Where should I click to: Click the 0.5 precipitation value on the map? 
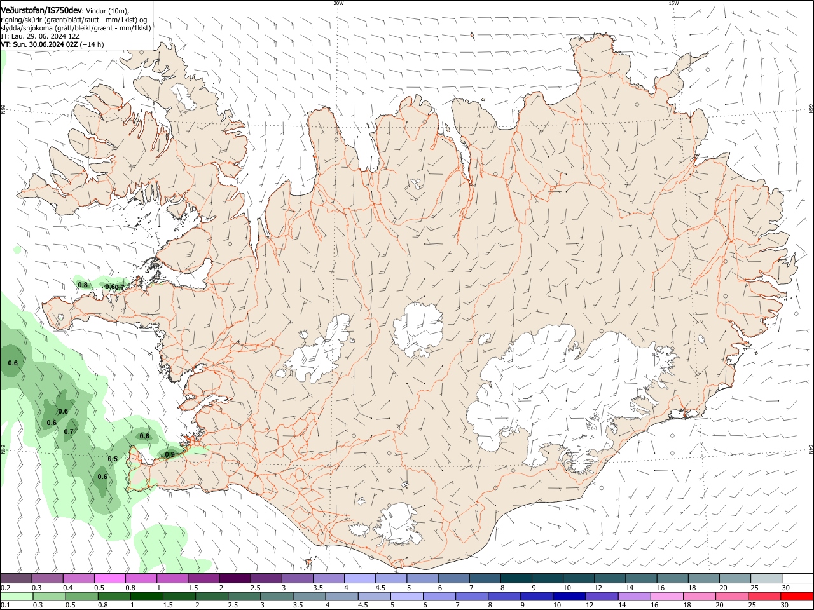click(x=113, y=459)
